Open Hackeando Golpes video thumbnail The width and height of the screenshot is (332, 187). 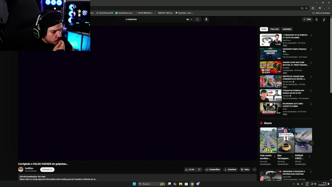[x=271, y=54]
